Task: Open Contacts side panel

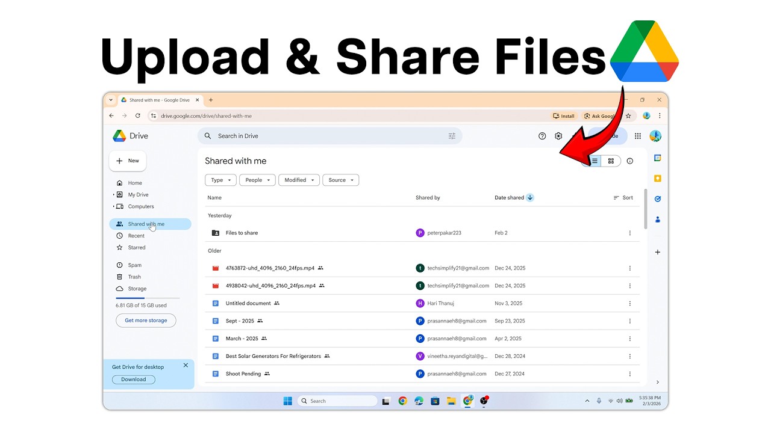Action: 658,220
